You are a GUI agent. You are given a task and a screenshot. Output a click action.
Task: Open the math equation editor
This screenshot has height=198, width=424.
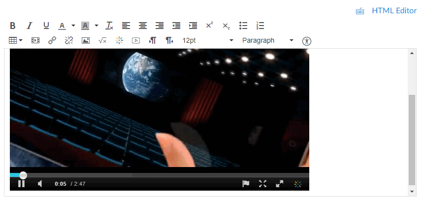point(102,40)
